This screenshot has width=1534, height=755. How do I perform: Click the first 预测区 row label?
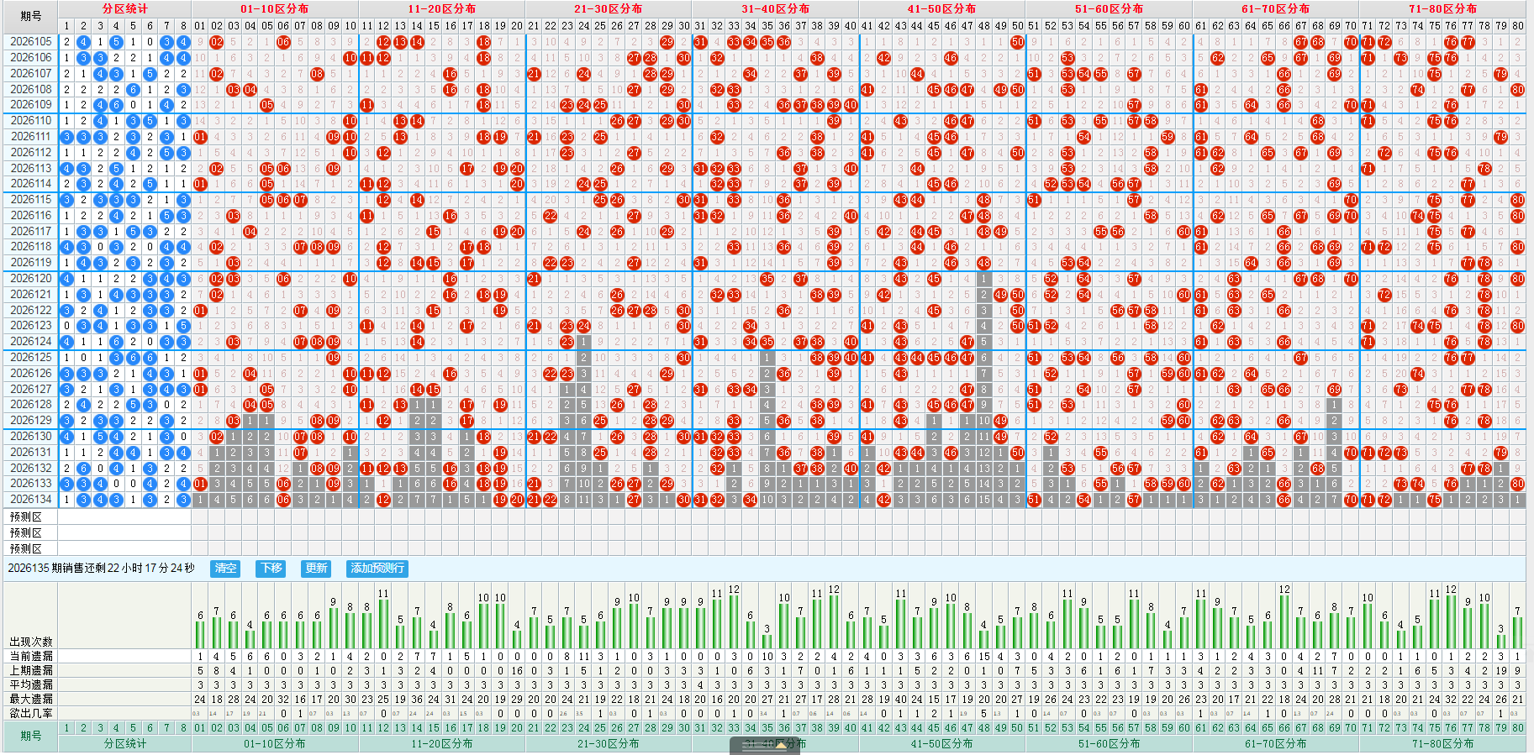tap(26, 516)
